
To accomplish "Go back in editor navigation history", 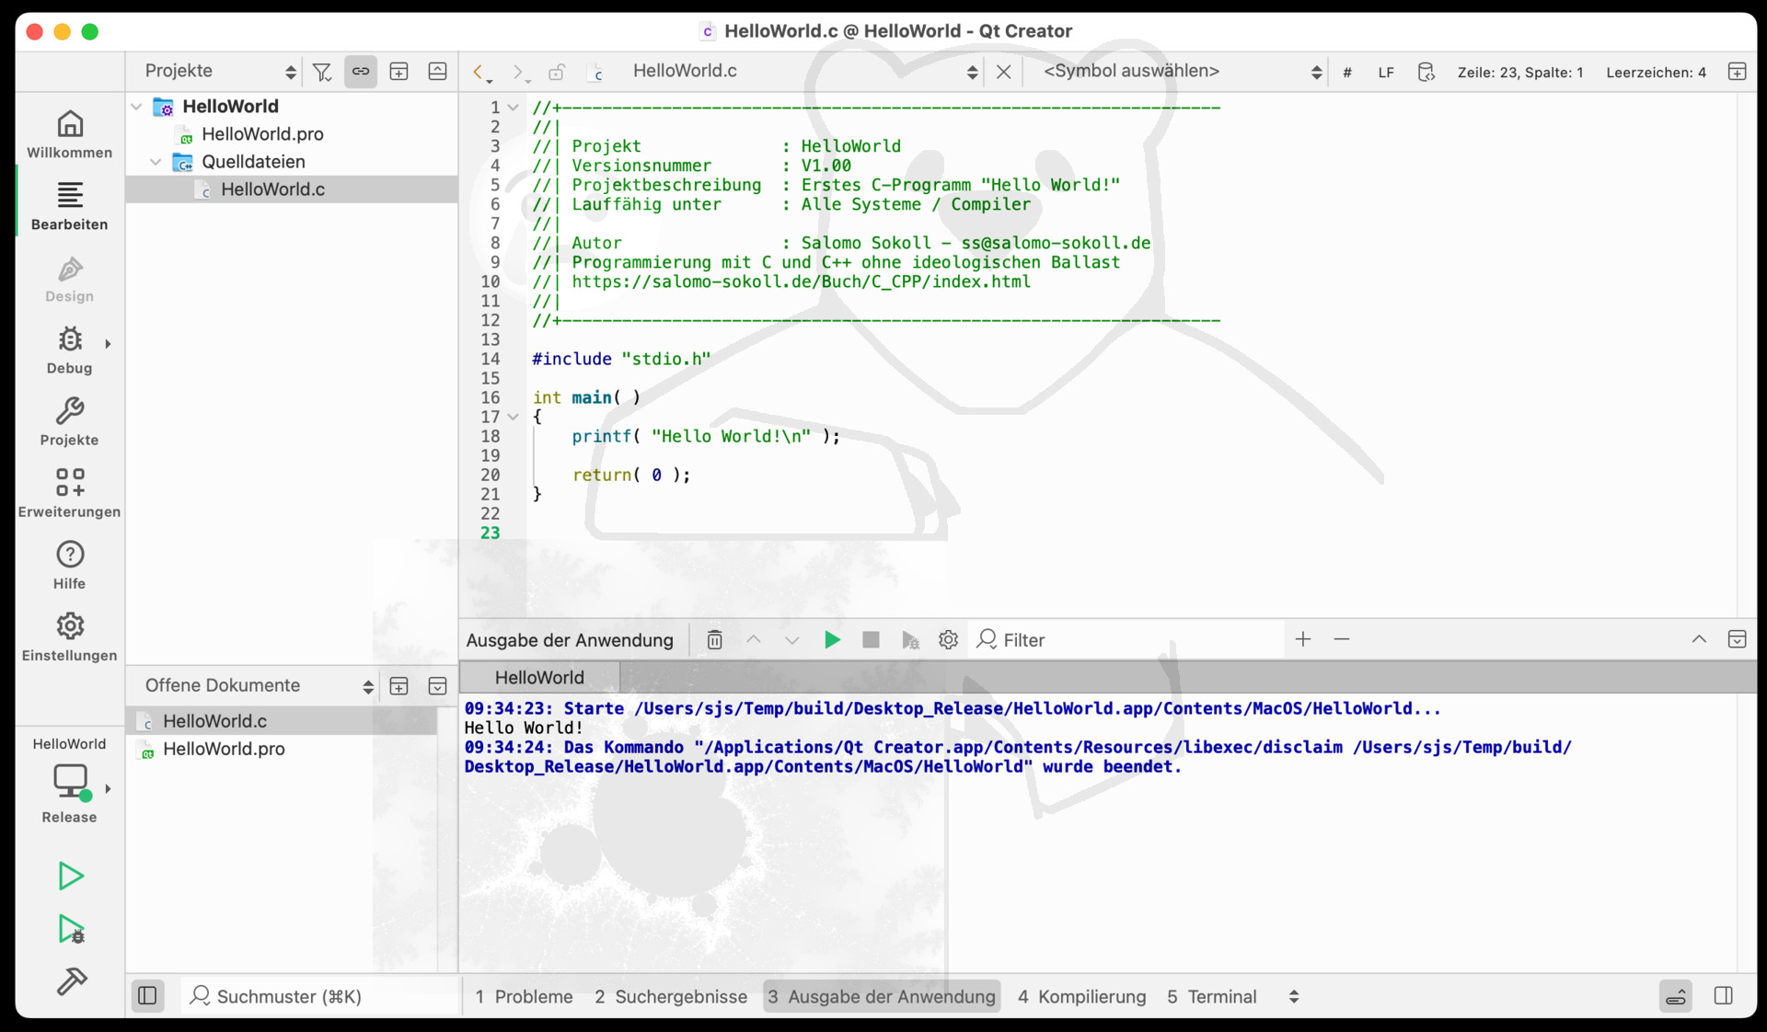I will [480, 72].
